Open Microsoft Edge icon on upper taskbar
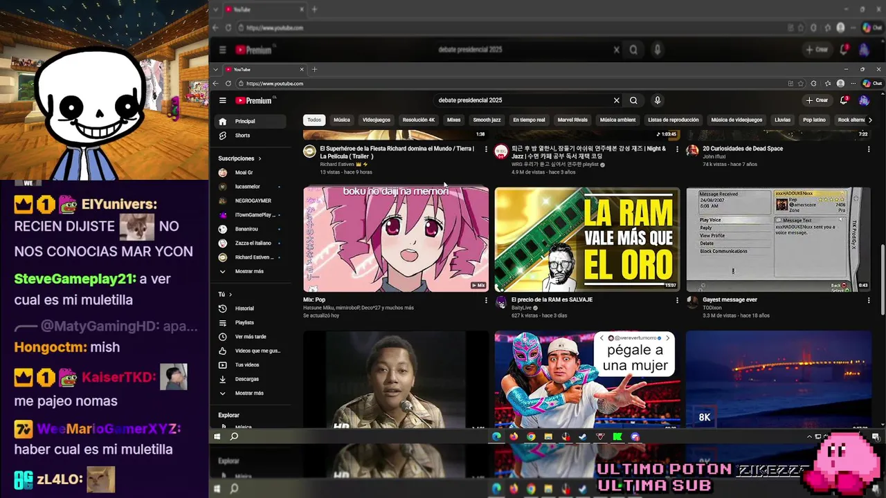Viewport: 886px width, 498px height. pos(496,436)
